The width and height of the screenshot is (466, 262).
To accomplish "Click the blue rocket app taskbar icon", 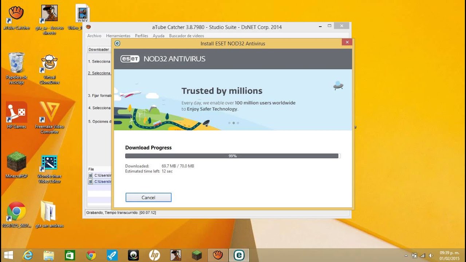I will (x=112, y=255).
